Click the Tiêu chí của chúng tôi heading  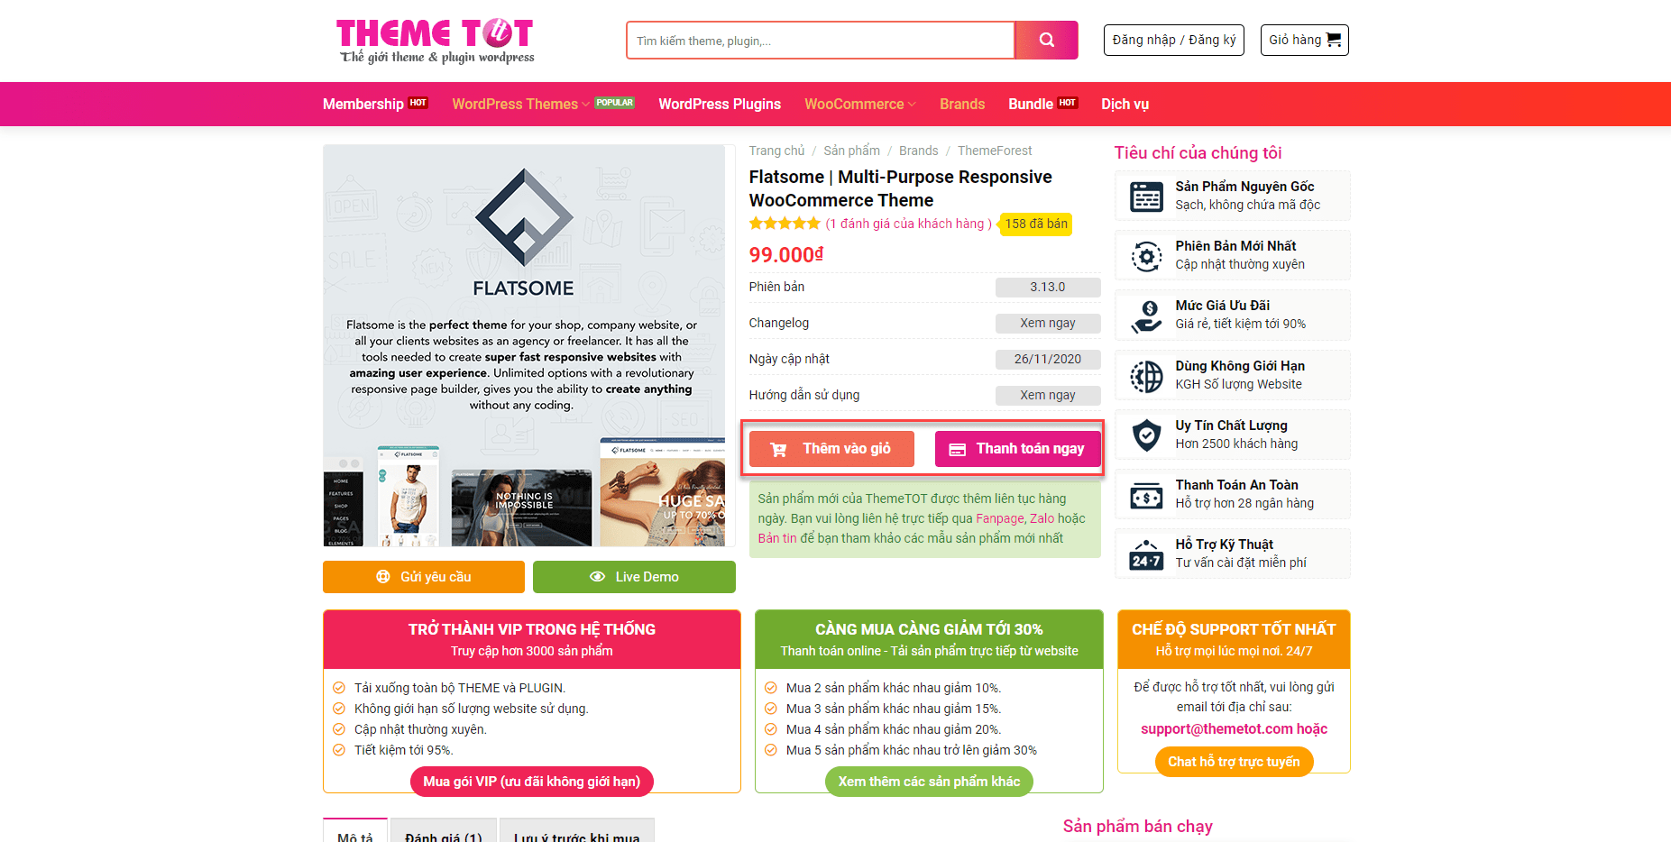click(1198, 152)
